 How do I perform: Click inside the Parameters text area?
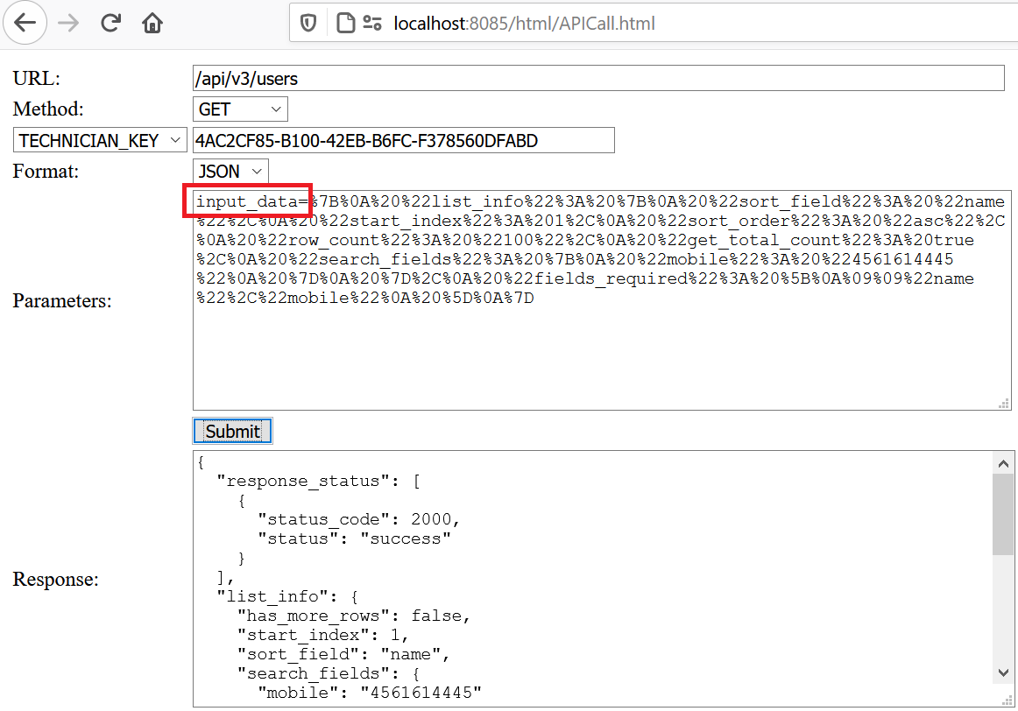coord(602,300)
